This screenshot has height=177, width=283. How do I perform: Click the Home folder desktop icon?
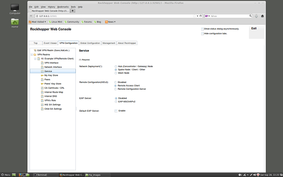[x=15, y=22]
